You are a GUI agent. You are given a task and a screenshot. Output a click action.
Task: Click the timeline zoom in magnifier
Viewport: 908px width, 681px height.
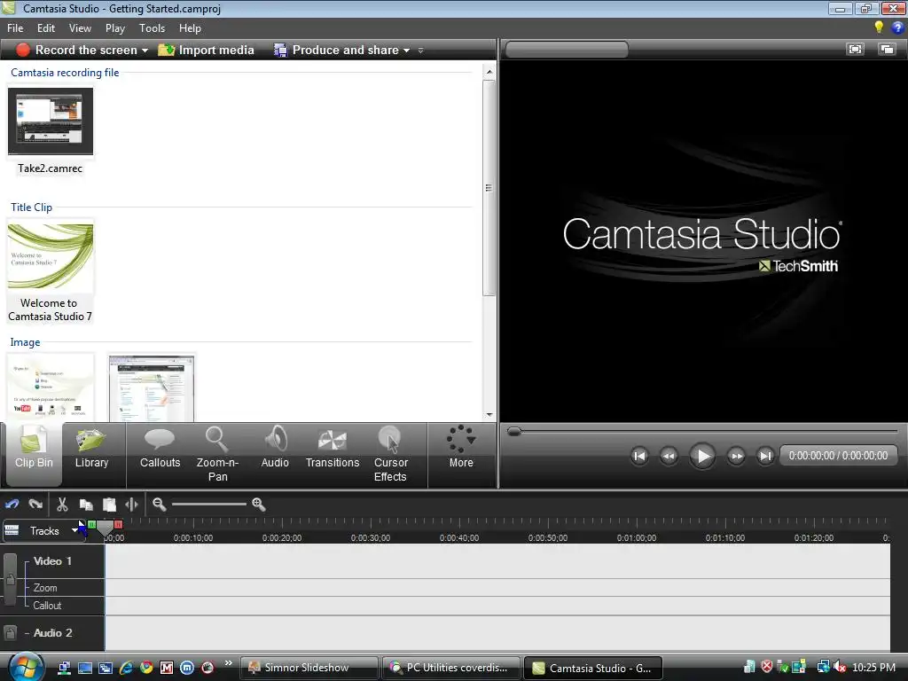point(258,505)
